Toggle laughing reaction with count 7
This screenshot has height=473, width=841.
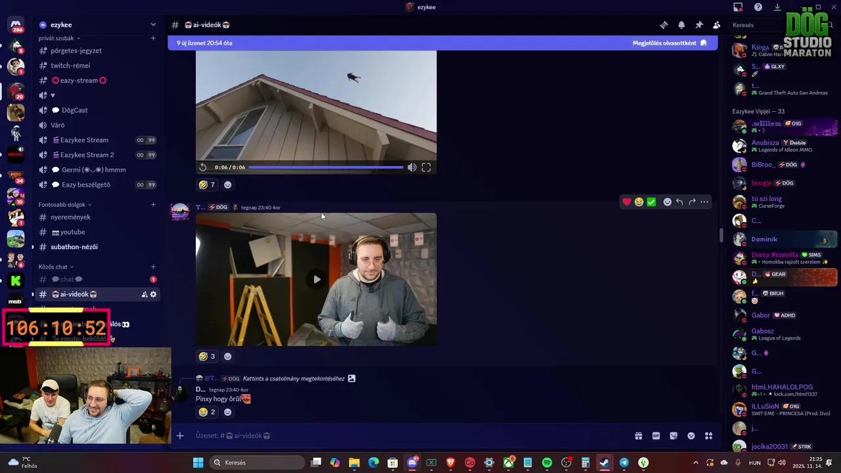click(x=207, y=185)
